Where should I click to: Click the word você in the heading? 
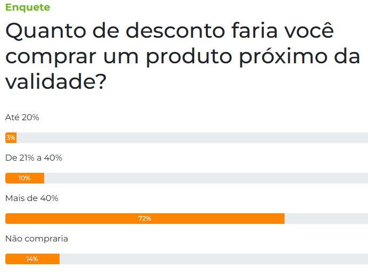point(309,30)
